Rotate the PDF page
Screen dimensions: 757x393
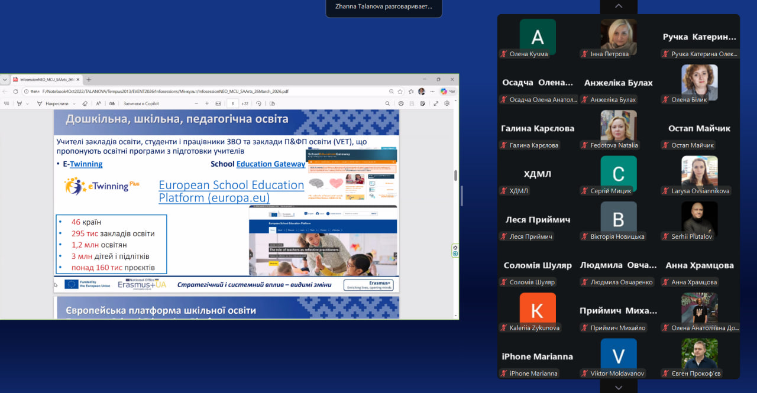tap(258, 103)
